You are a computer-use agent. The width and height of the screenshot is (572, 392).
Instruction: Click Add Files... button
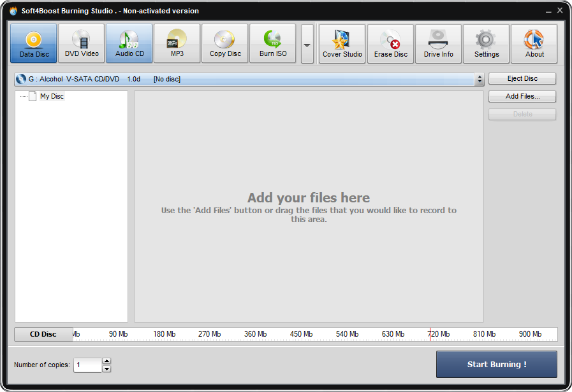(522, 97)
